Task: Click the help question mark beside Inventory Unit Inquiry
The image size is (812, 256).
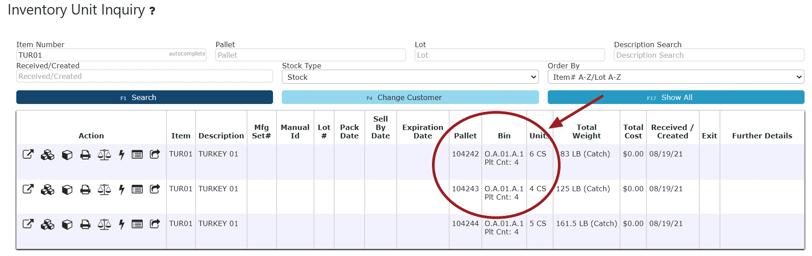Action: click(152, 11)
